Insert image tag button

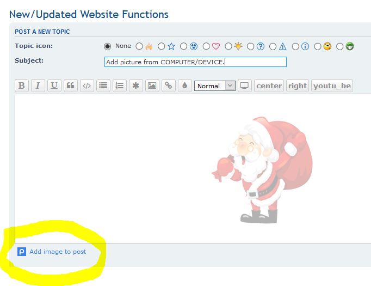point(152,86)
